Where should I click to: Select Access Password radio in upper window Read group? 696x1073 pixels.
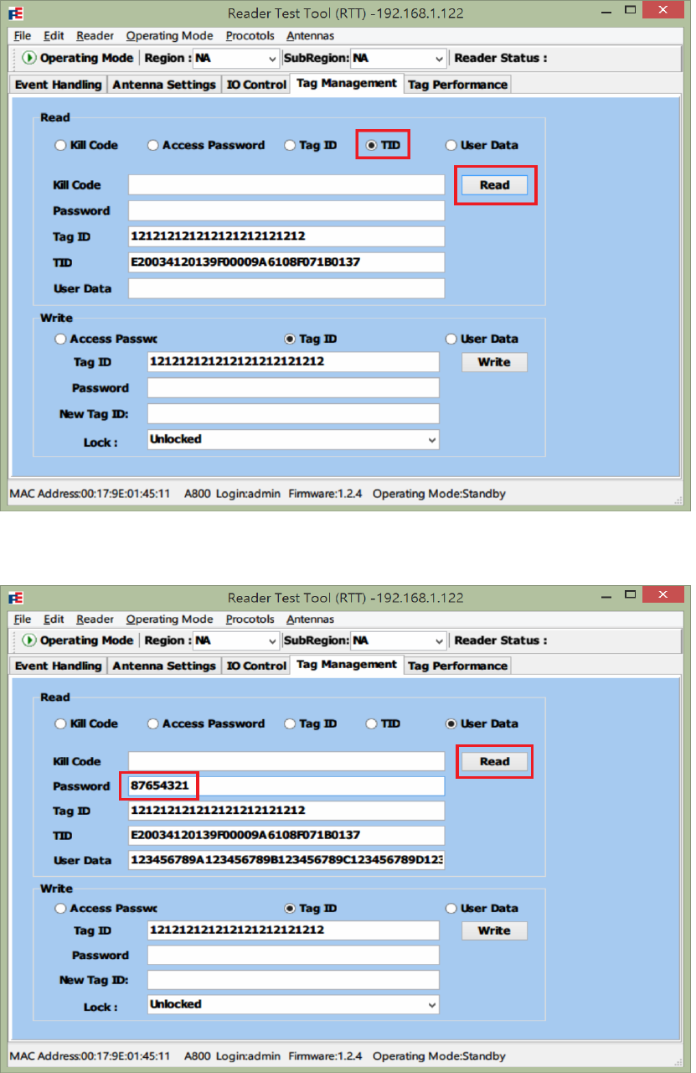[152, 145]
